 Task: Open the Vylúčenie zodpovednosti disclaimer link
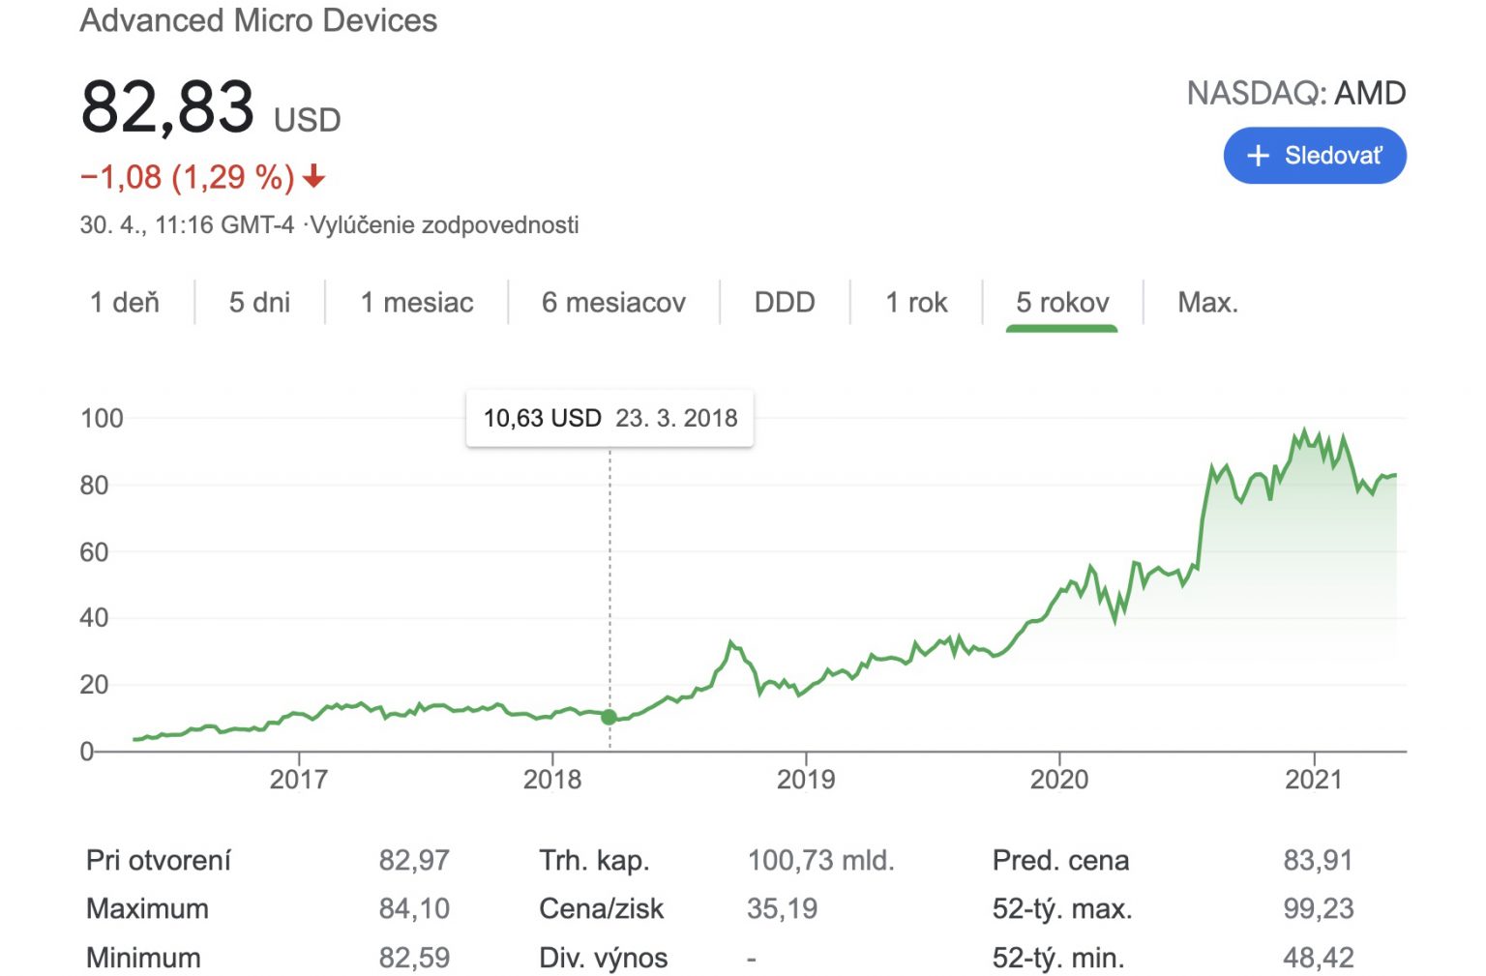[445, 225]
